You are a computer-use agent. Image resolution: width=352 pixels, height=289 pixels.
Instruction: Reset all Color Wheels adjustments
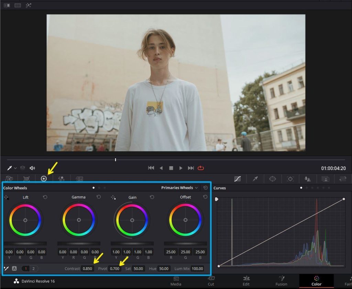point(206,188)
